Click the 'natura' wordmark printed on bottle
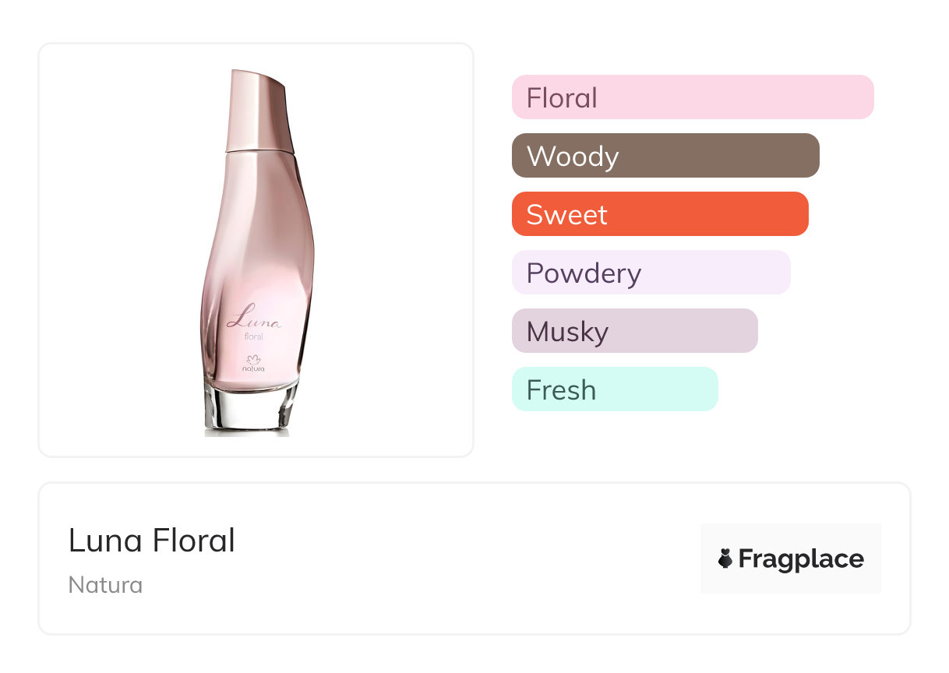949x673 pixels. tap(253, 368)
